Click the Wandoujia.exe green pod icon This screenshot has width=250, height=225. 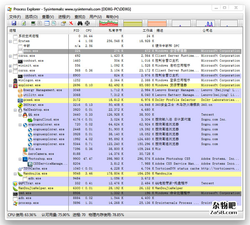(20, 174)
